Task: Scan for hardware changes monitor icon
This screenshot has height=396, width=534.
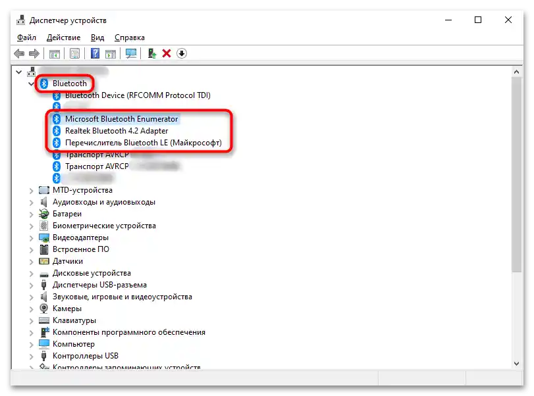Action: coord(131,53)
